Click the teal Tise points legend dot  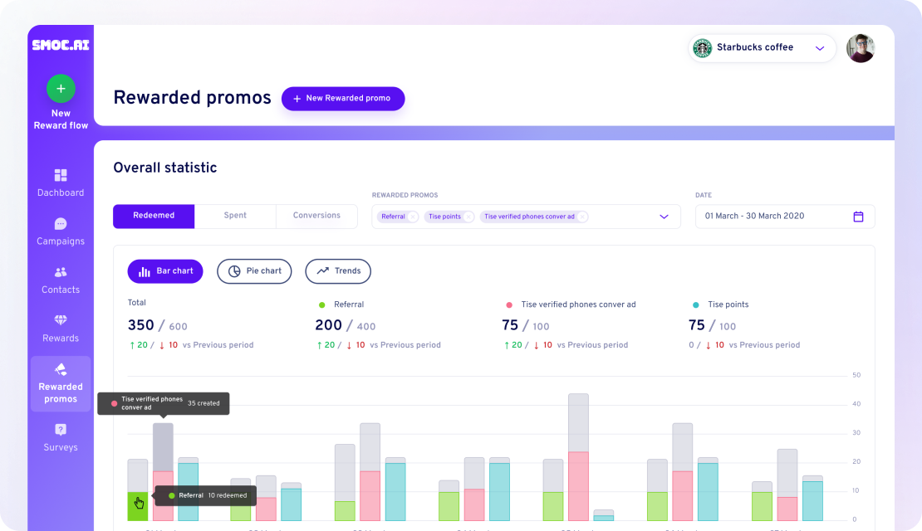point(695,304)
